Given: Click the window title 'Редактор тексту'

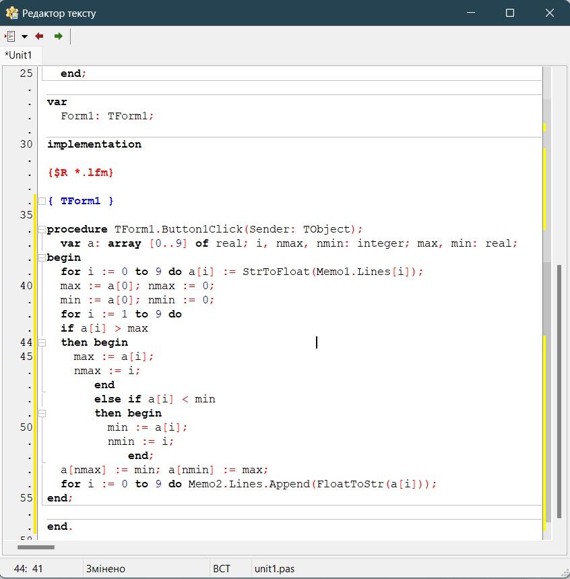Looking at the screenshot, I should click(59, 13).
